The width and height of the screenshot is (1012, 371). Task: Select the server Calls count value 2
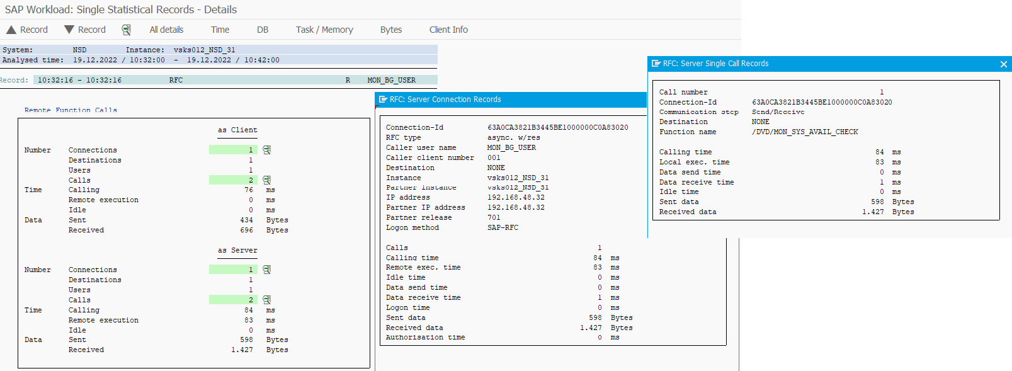tap(233, 300)
